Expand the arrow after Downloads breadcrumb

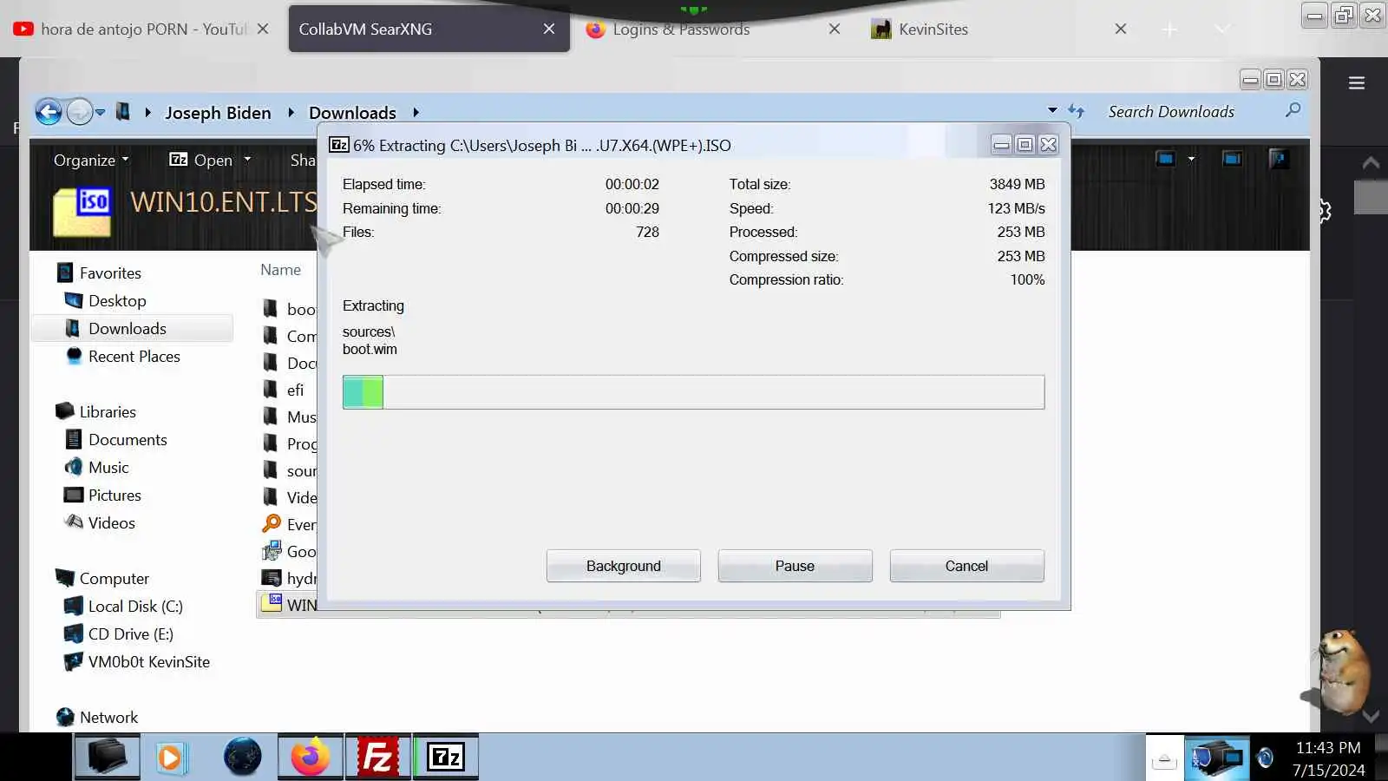pyautogui.click(x=416, y=113)
